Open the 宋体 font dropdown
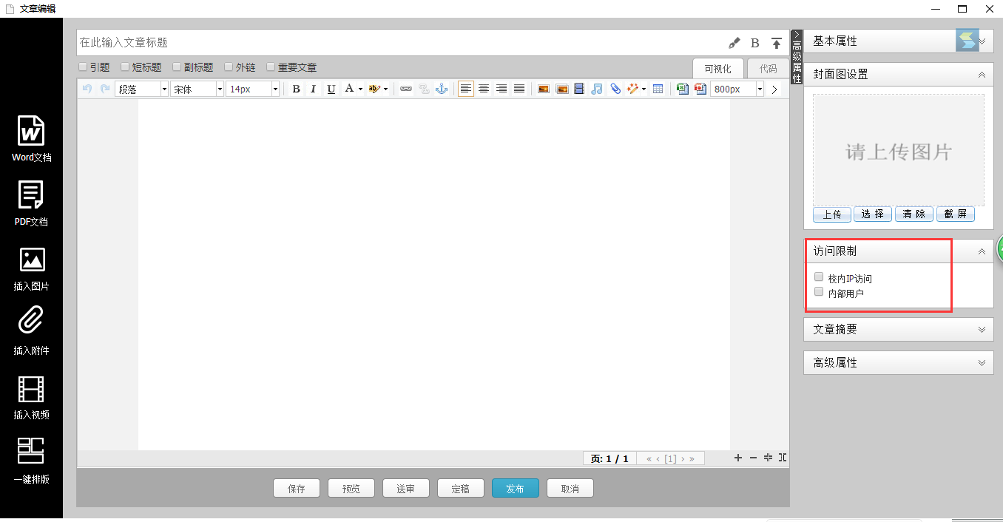This screenshot has height=522, width=1003. 197,89
